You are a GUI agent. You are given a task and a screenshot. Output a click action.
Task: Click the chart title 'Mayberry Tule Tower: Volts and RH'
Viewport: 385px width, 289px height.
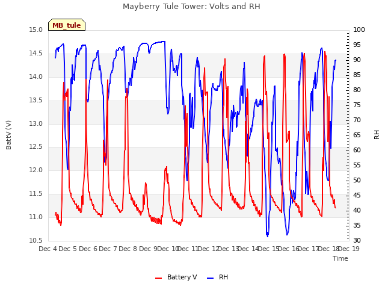[191, 7]
